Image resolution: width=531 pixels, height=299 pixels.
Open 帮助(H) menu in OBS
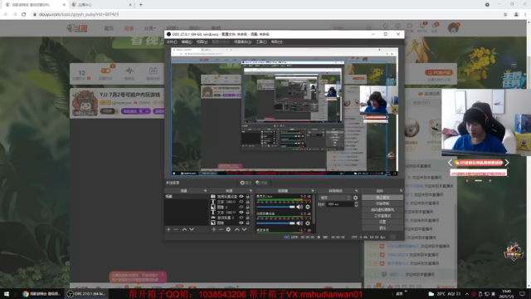pos(276,42)
